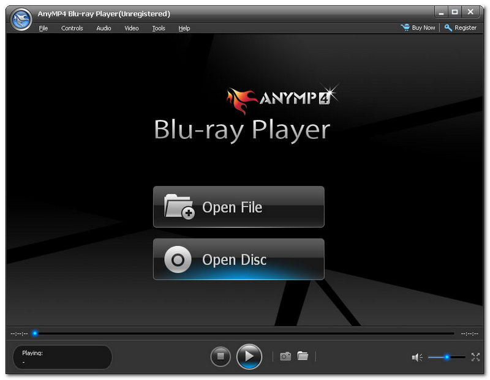This screenshot has width=490, height=380.
Task: Maximize the Blu-ray Player window
Action: 455,12
